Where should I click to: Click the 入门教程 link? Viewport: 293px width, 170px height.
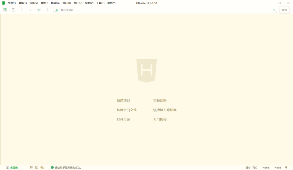pos(160,119)
